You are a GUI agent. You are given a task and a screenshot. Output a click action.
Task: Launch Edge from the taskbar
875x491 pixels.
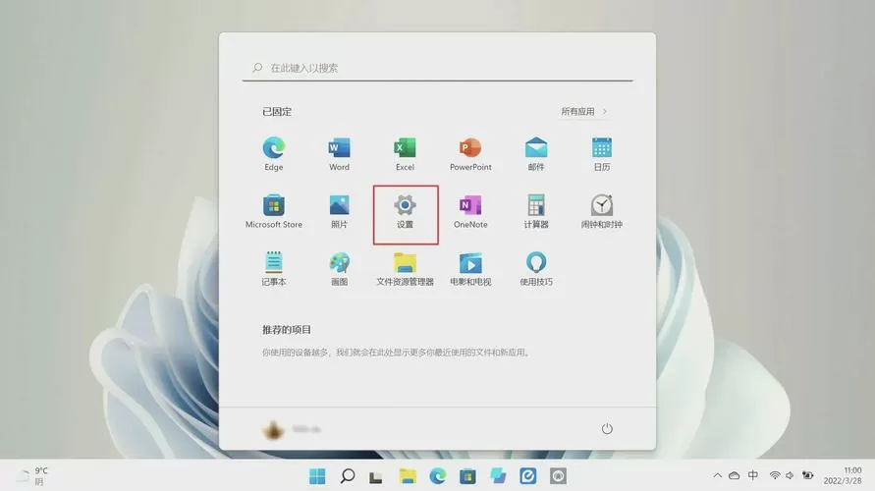438,476
